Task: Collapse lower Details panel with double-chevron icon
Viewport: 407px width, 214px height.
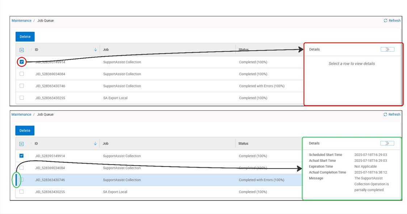Action: (x=387, y=143)
